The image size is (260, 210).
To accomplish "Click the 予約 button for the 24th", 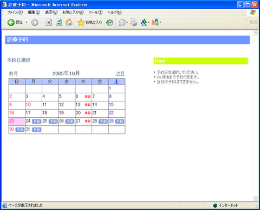I will pyautogui.click(x=36, y=122).
